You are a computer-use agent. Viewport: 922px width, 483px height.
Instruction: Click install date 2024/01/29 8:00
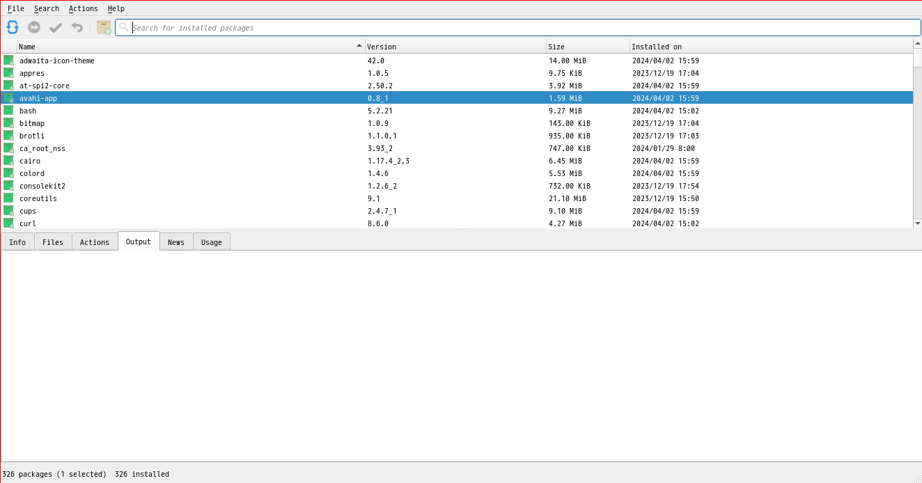(x=664, y=148)
